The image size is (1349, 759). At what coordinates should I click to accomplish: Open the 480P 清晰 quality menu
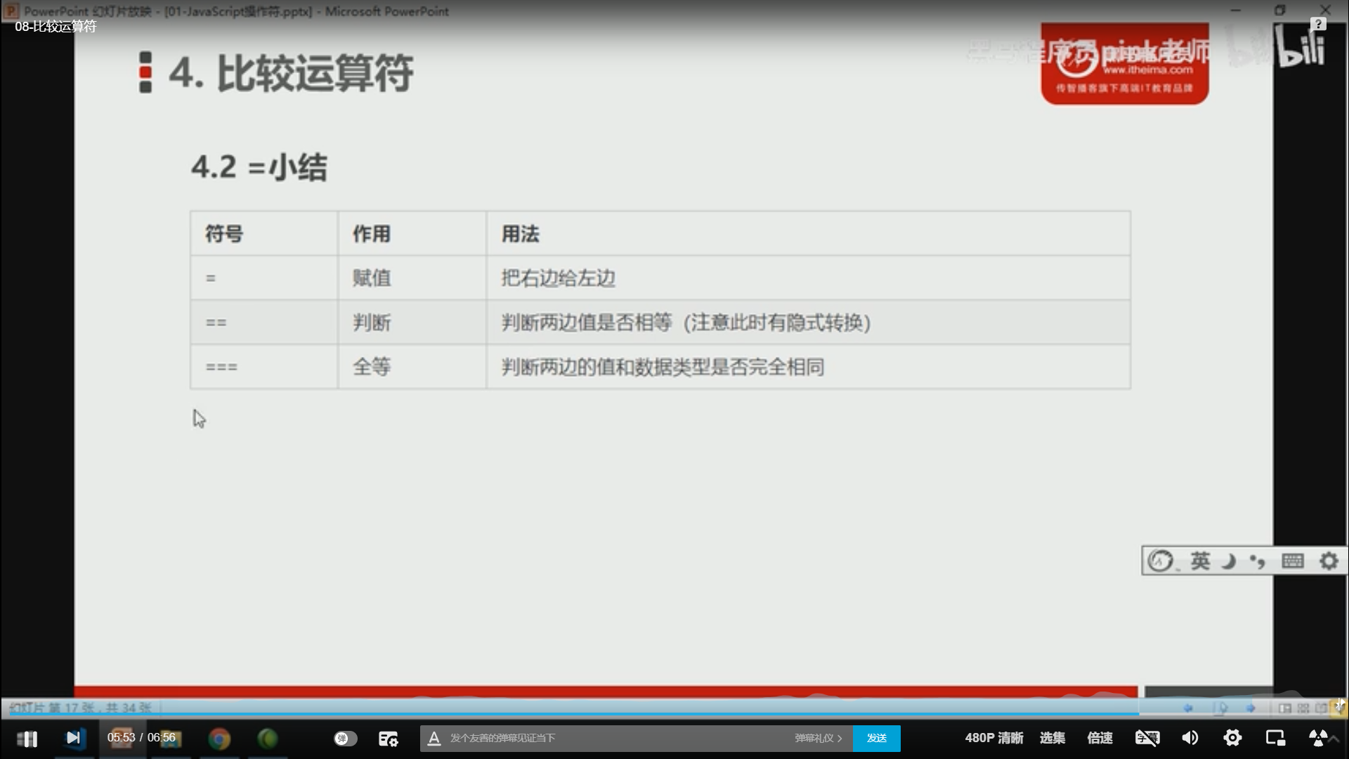coord(993,738)
